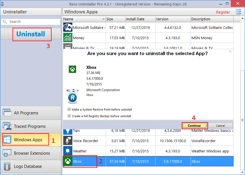Click the Search input field
This screenshot has height=175, width=245.
[31, 22]
